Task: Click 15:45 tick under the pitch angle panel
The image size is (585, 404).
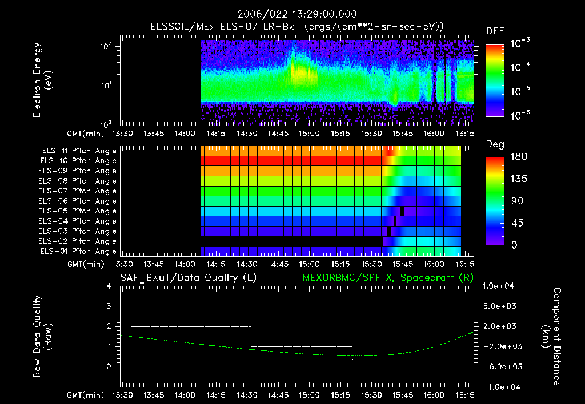Action: pos(403,264)
